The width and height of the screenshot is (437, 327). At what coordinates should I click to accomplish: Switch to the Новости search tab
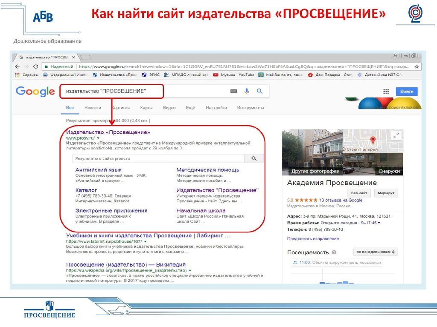(93, 108)
